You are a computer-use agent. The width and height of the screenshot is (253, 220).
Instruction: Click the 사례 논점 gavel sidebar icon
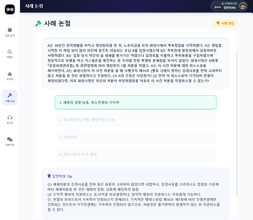point(10,95)
